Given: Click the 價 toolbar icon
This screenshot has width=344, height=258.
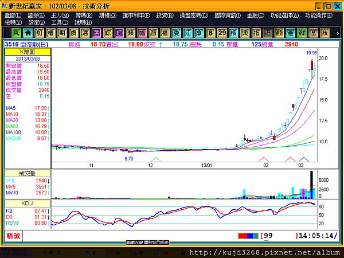Looking at the screenshot, I should [73, 33].
